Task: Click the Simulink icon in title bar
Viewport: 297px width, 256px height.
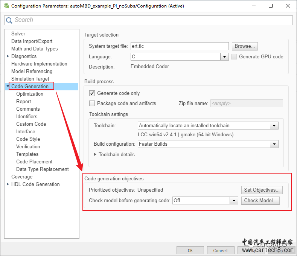Action: [6, 6]
